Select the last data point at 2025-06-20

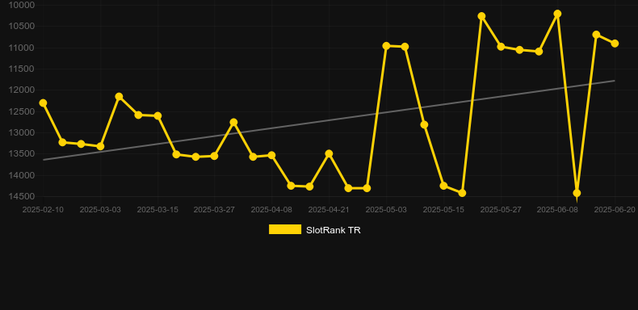(615, 44)
